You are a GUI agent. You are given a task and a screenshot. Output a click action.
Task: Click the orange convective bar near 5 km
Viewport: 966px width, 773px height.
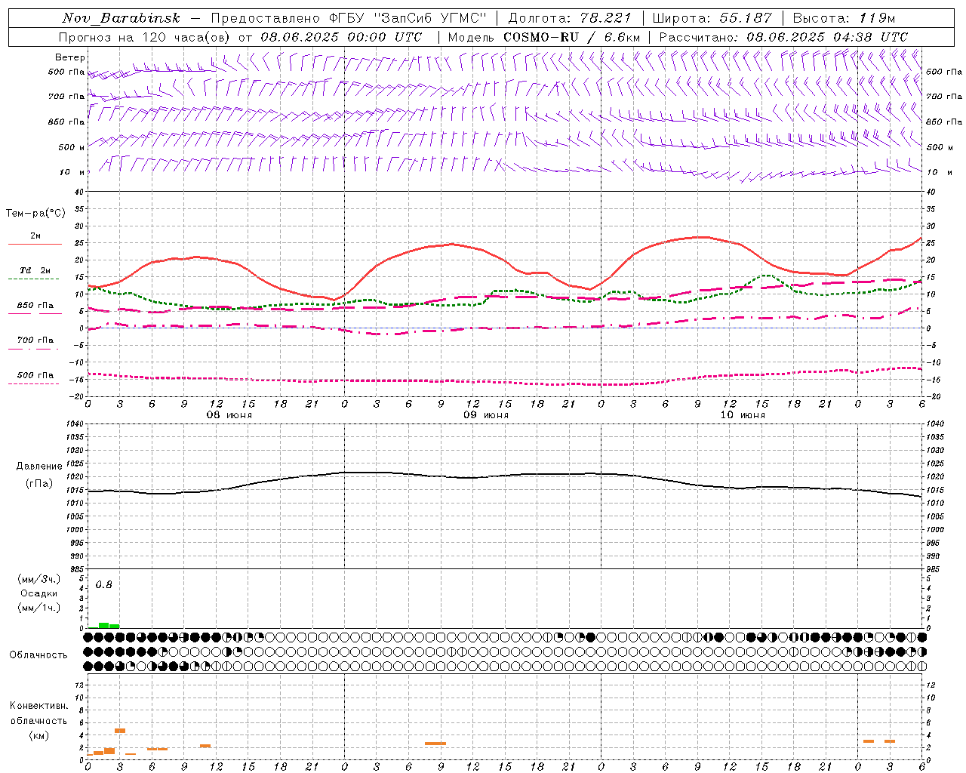click(120, 731)
